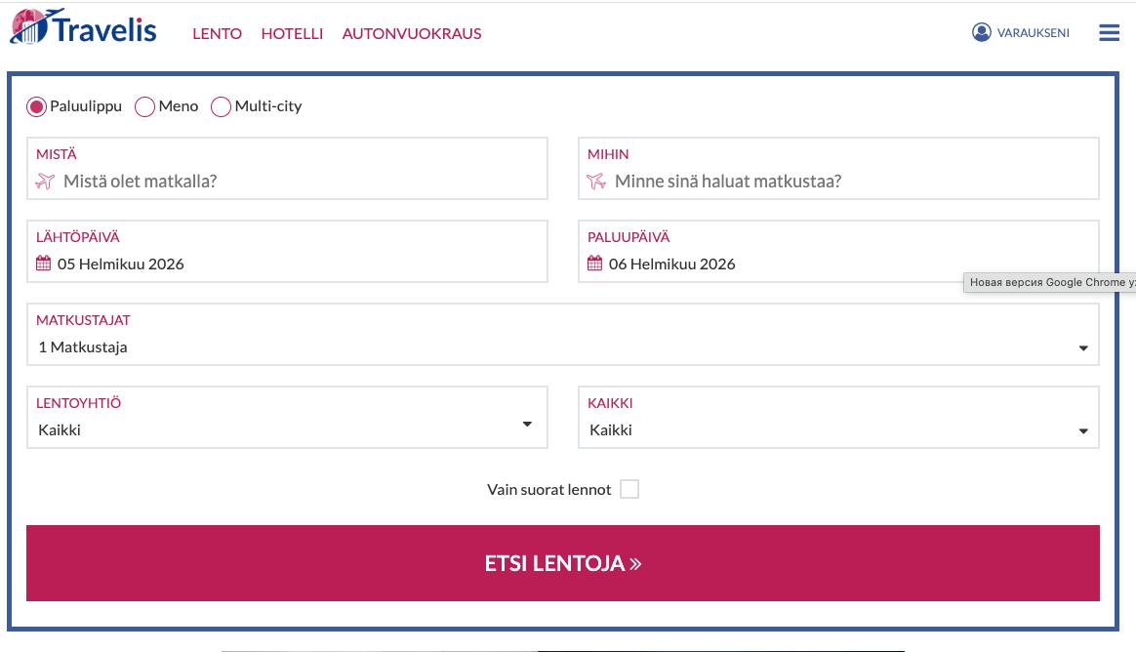
Task: Focus the Minne sinä haluat matkustaa field
Action: coord(838,169)
